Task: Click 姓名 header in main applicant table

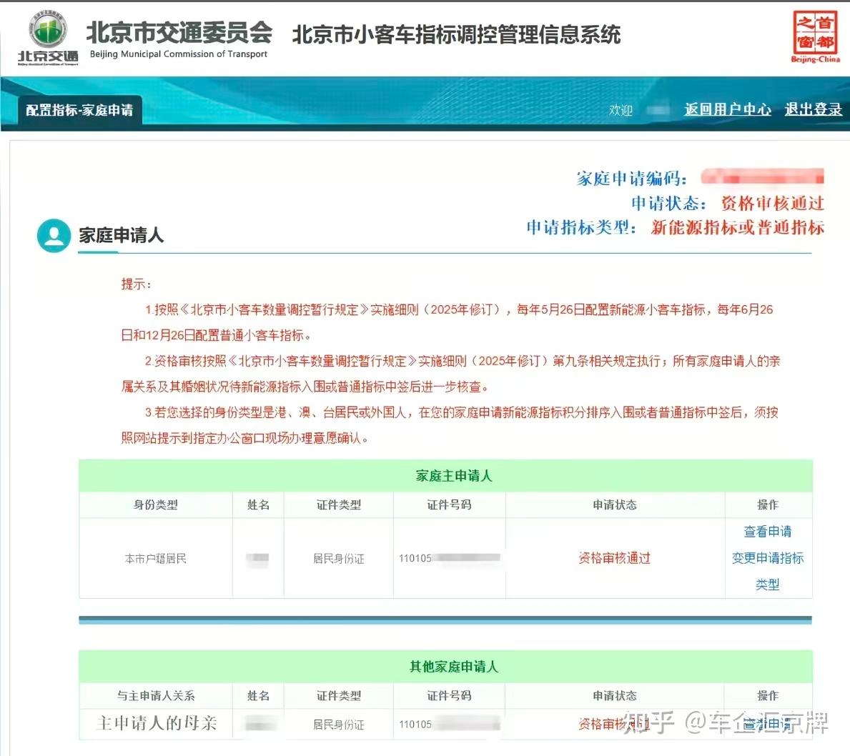Action: [258, 504]
